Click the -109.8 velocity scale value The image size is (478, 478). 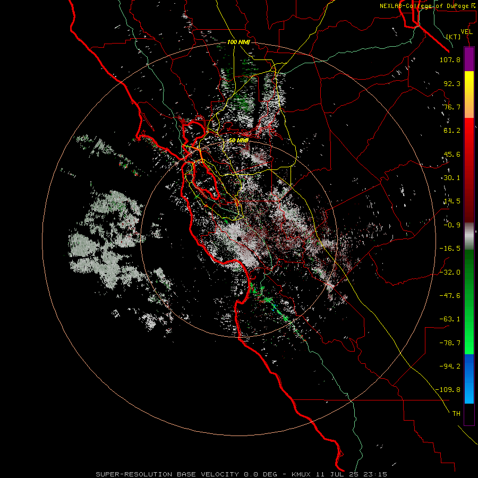448,390
